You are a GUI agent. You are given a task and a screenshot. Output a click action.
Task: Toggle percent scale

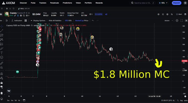click(178, 101)
